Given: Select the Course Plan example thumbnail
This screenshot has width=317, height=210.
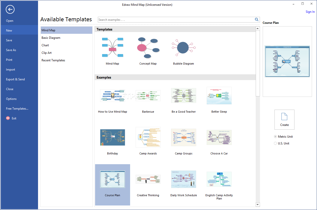Looking at the screenshot, I should pyautogui.click(x=113, y=179).
